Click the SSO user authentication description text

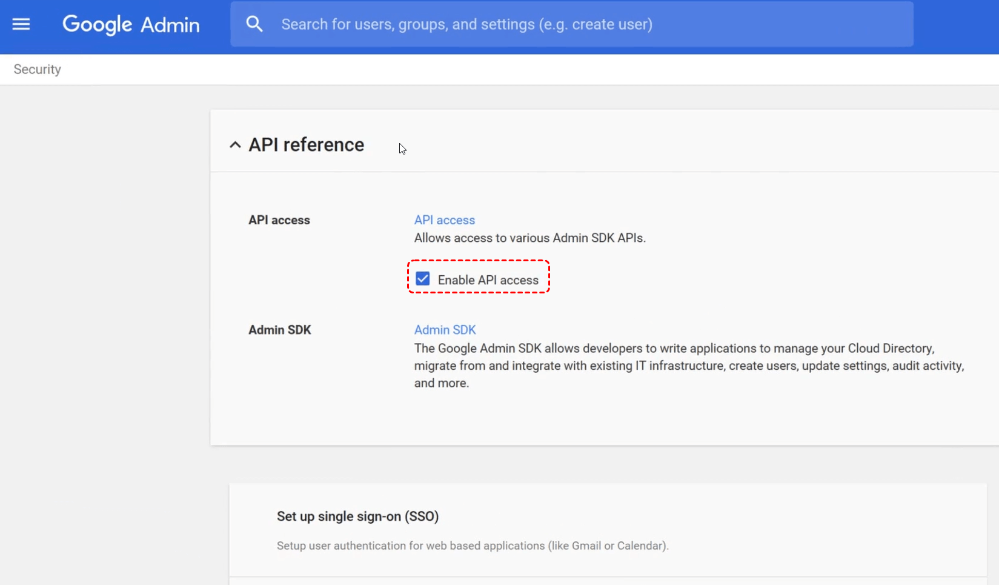tap(473, 546)
